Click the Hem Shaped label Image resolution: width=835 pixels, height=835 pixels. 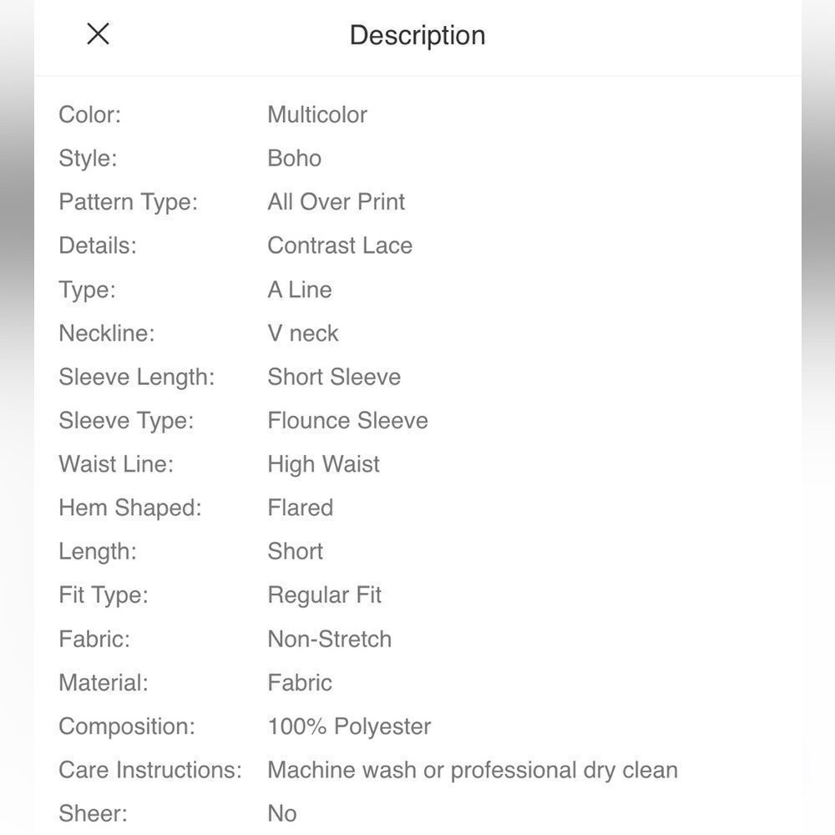130,508
